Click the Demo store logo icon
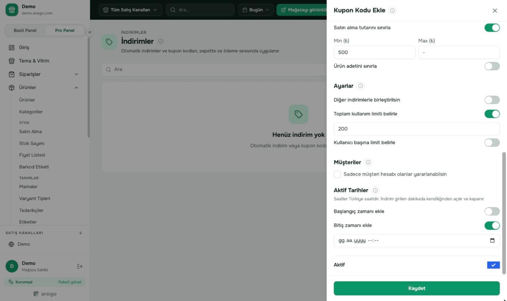The height and width of the screenshot is (301, 507). pyautogui.click(x=12, y=10)
